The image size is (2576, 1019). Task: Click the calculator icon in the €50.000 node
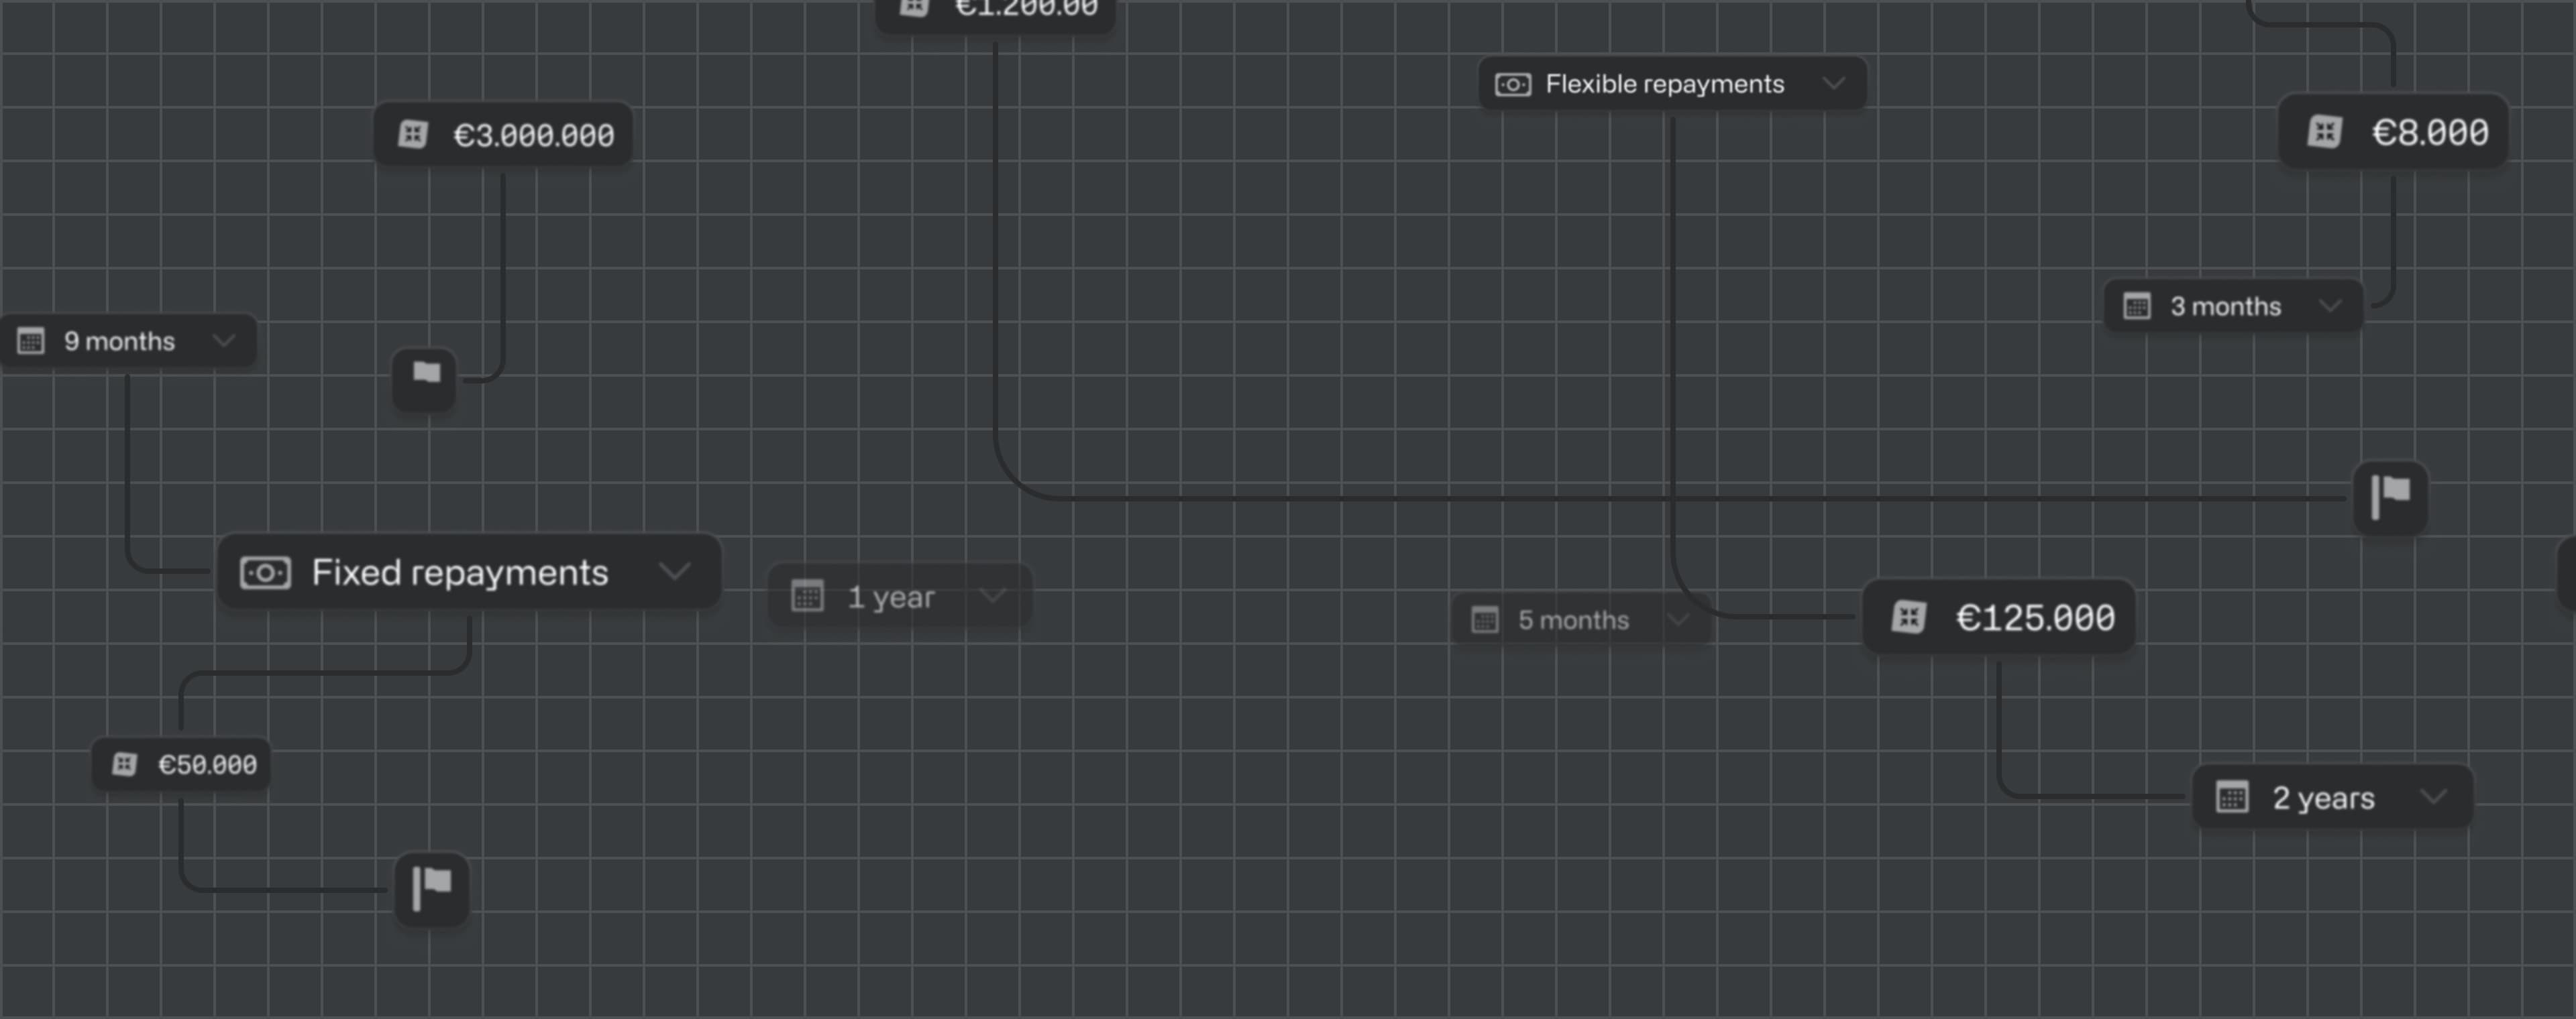tap(124, 764)
